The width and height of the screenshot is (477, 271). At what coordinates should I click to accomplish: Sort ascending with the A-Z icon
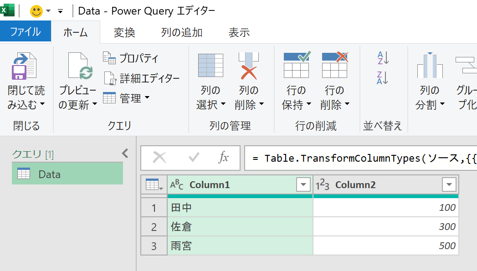[383, 58]
